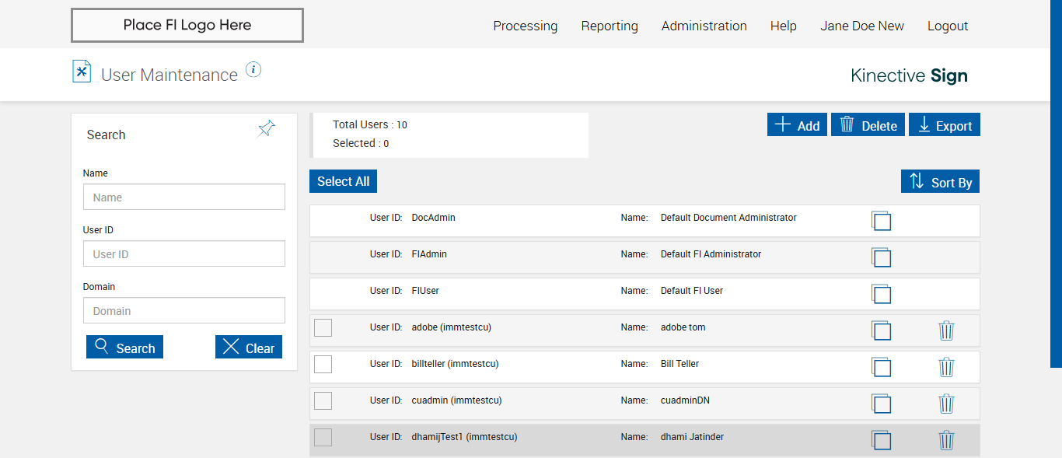Click the Add user button
The width and height of the screenshot is (1062, 458).
coord(797,125)
